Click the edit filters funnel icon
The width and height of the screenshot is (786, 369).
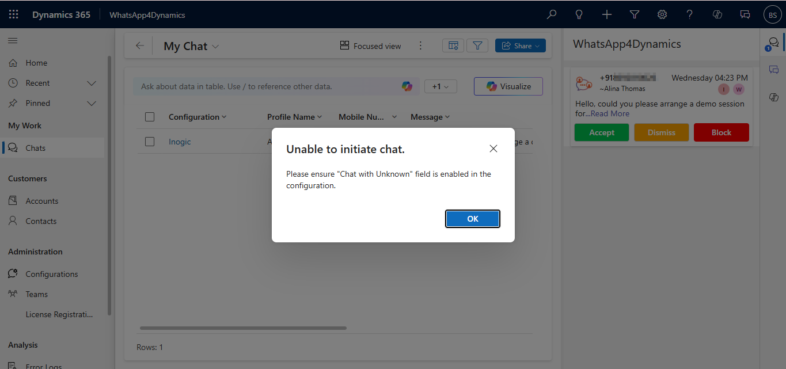coord(477,46)
